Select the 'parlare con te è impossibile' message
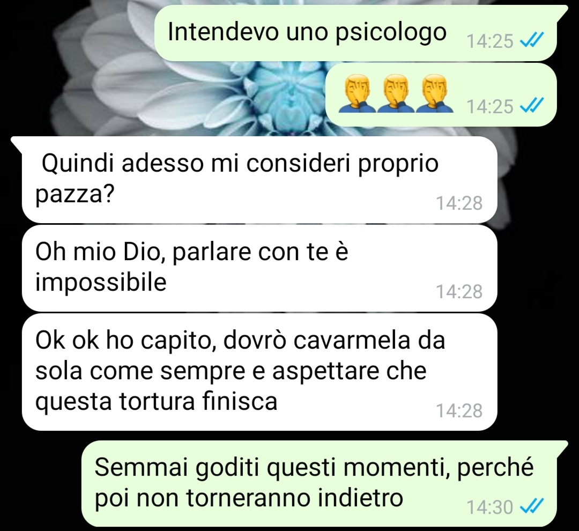The height and width of the screenshot is (531, 579). point(259,268)
